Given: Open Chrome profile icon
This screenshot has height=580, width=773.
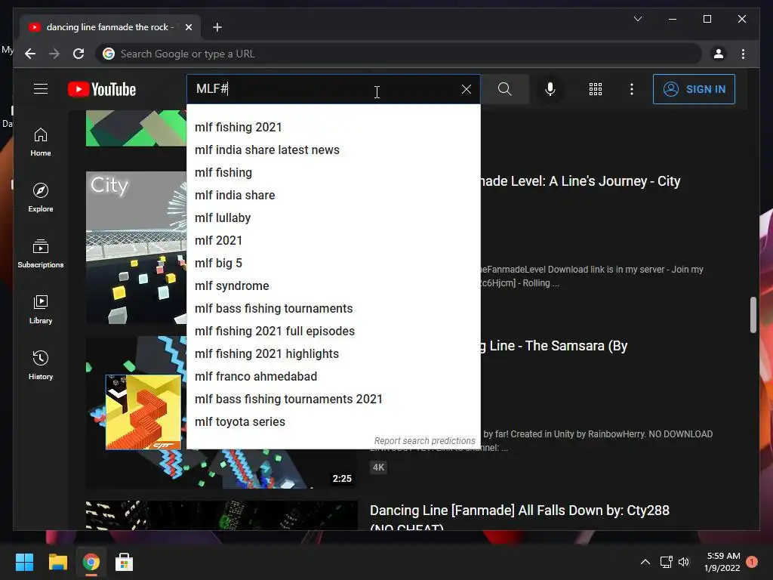Looking at the screenshot, I should [719, 54].
